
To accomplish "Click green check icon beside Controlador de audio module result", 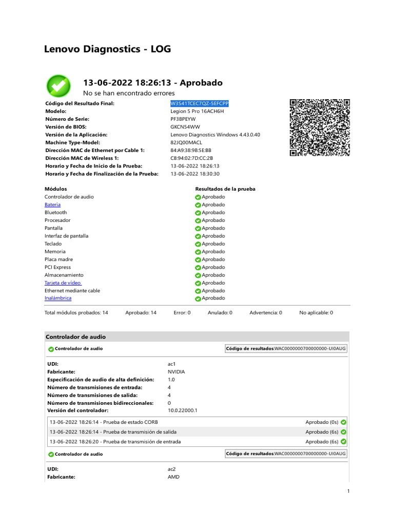I will pyautogui.click(x=198, y=197).
